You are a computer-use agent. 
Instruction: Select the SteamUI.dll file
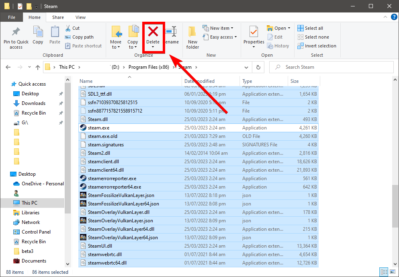[198, 246]
